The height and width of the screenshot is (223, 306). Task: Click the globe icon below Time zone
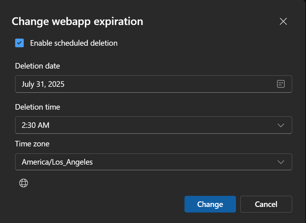pos(24,183)
